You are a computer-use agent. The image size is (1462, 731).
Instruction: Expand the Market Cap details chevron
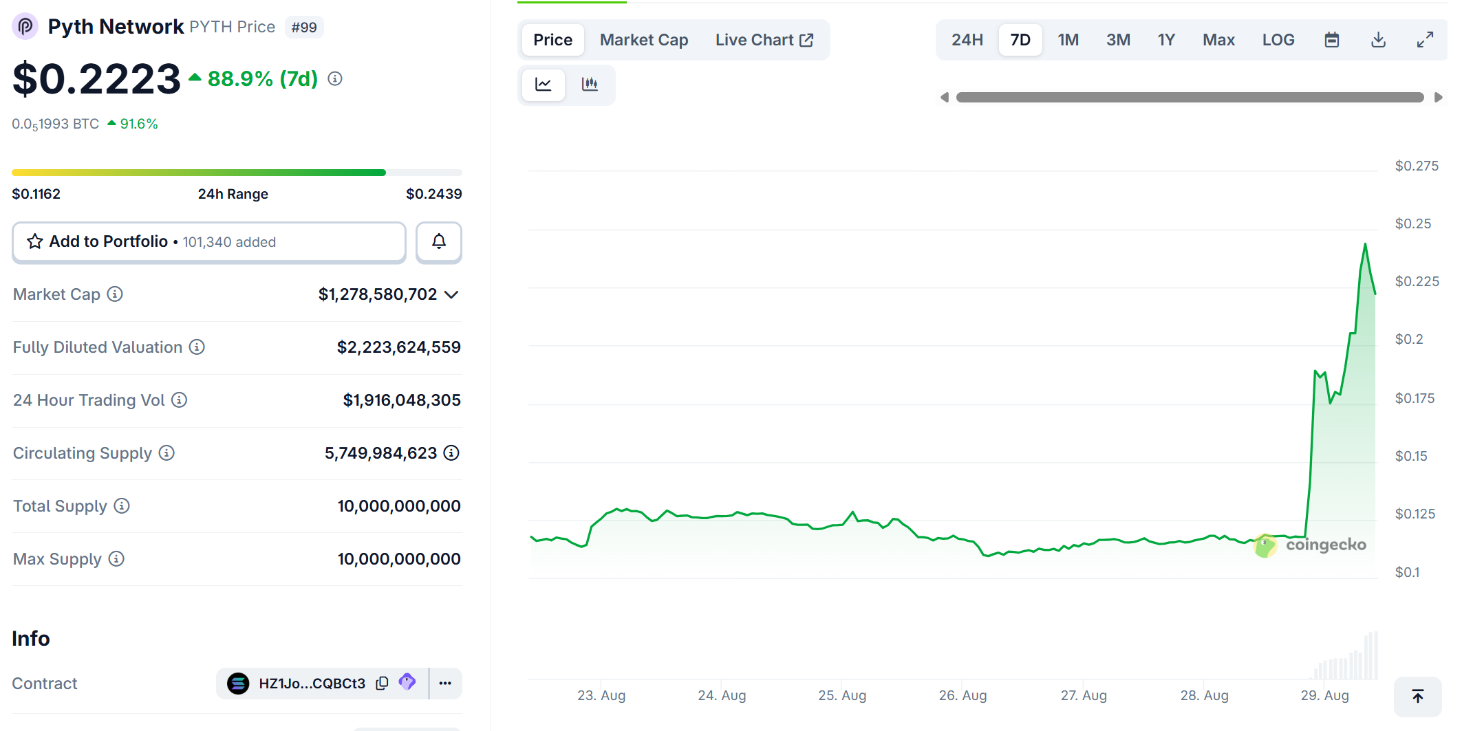[451, 295]
